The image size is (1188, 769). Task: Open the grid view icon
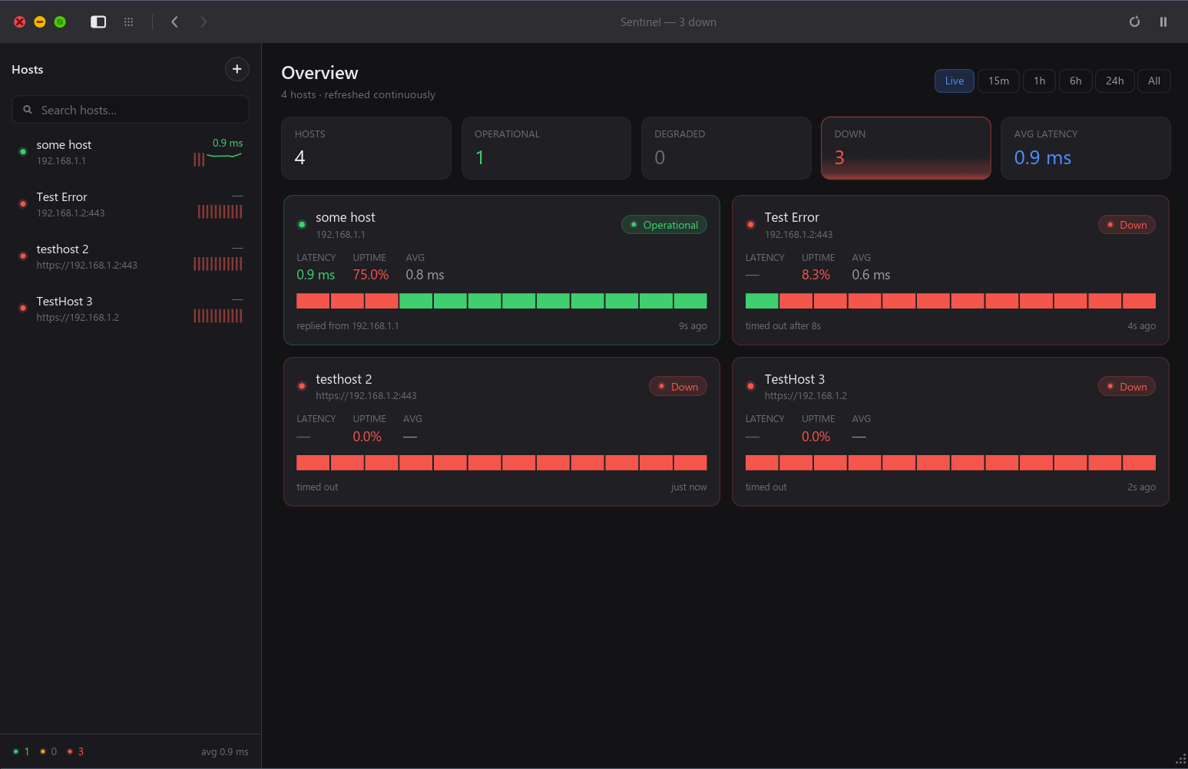(129, 21)
